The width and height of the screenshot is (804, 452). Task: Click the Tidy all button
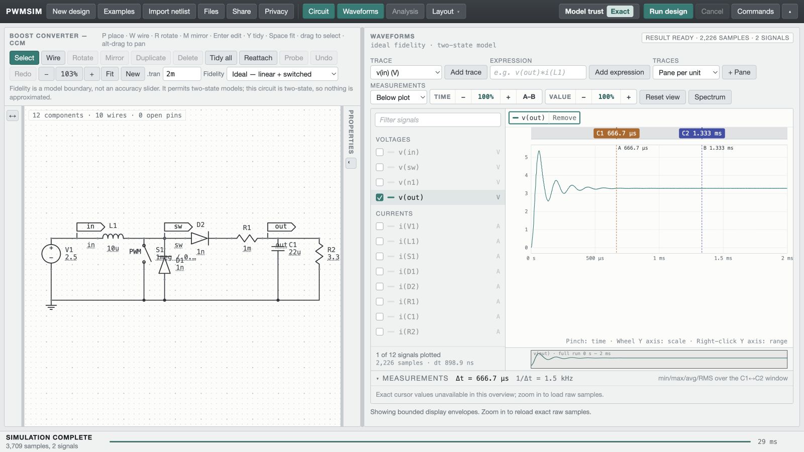pos(221,58)
